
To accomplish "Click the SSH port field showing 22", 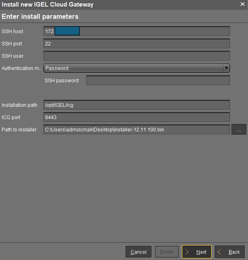I will 137,44.
